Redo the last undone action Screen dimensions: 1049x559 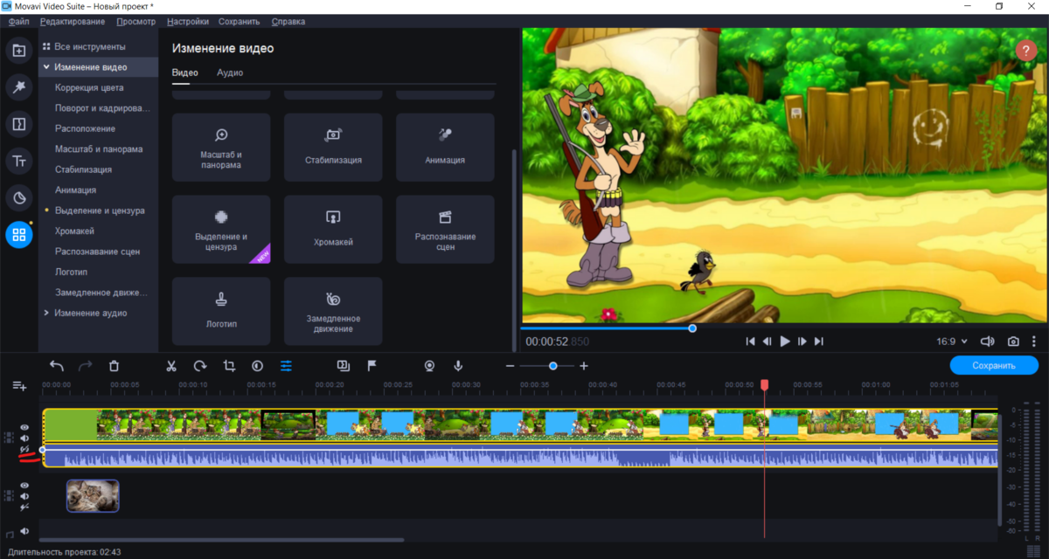pyautogui.click(x=86, y=366)
